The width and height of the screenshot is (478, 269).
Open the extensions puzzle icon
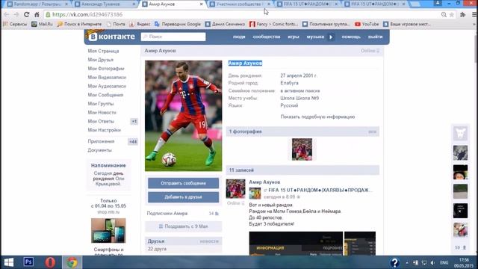pos(463,15)
